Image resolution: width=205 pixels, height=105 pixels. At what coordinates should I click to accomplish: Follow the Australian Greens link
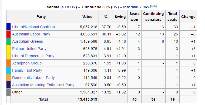tap(28, 41)
